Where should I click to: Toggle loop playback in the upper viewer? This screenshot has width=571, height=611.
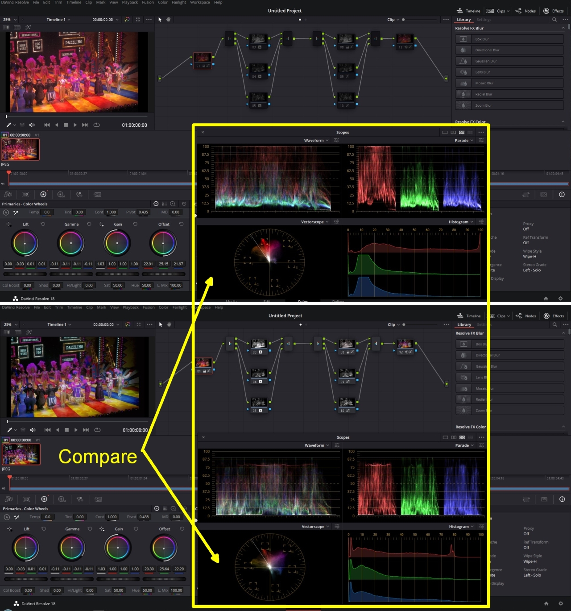tap(96, 125)
